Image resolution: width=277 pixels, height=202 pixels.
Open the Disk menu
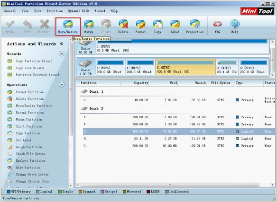[x=38, y=11]
